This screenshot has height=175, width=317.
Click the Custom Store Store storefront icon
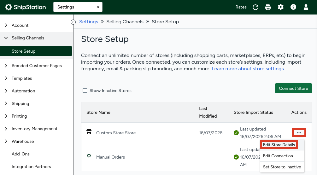click(x=89, y=132)
